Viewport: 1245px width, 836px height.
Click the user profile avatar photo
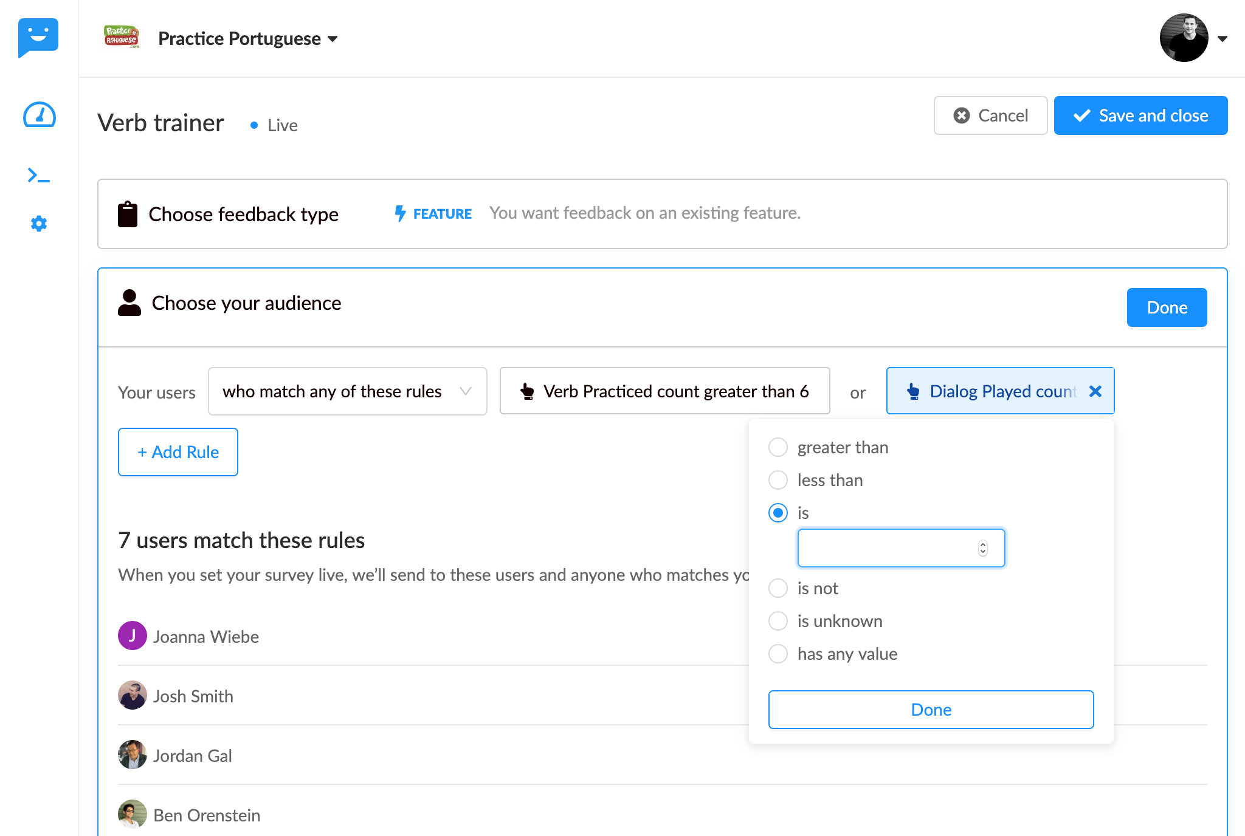1184,38
